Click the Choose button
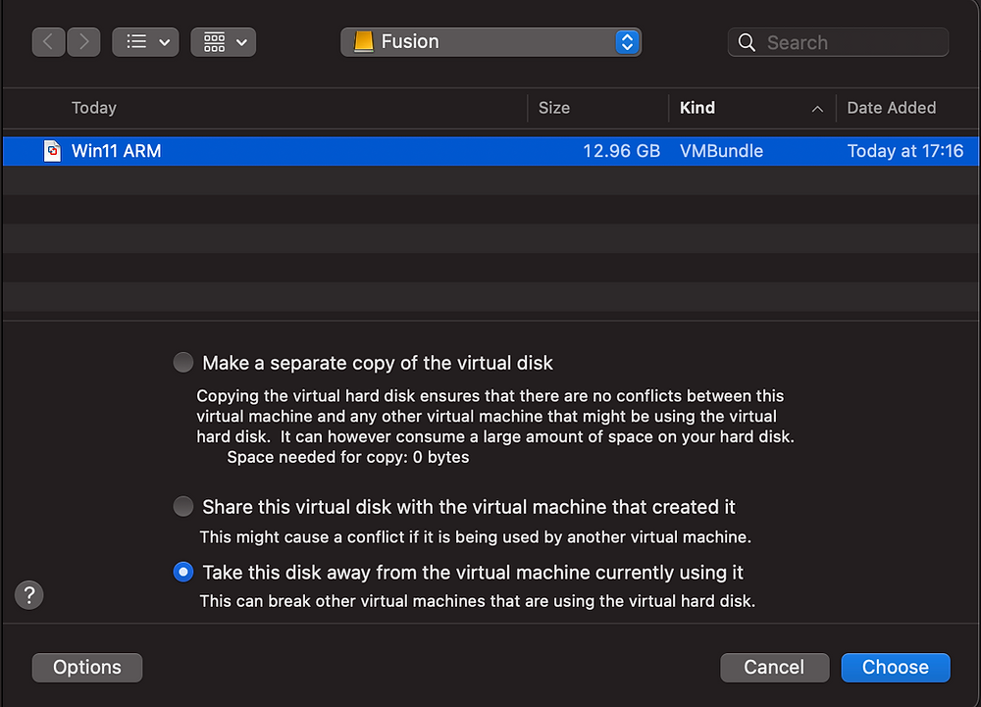The width and height of the screenshot is (981, 707). (896, 668)
